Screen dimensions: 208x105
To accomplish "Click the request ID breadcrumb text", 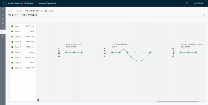I will [x=39, y=11].
